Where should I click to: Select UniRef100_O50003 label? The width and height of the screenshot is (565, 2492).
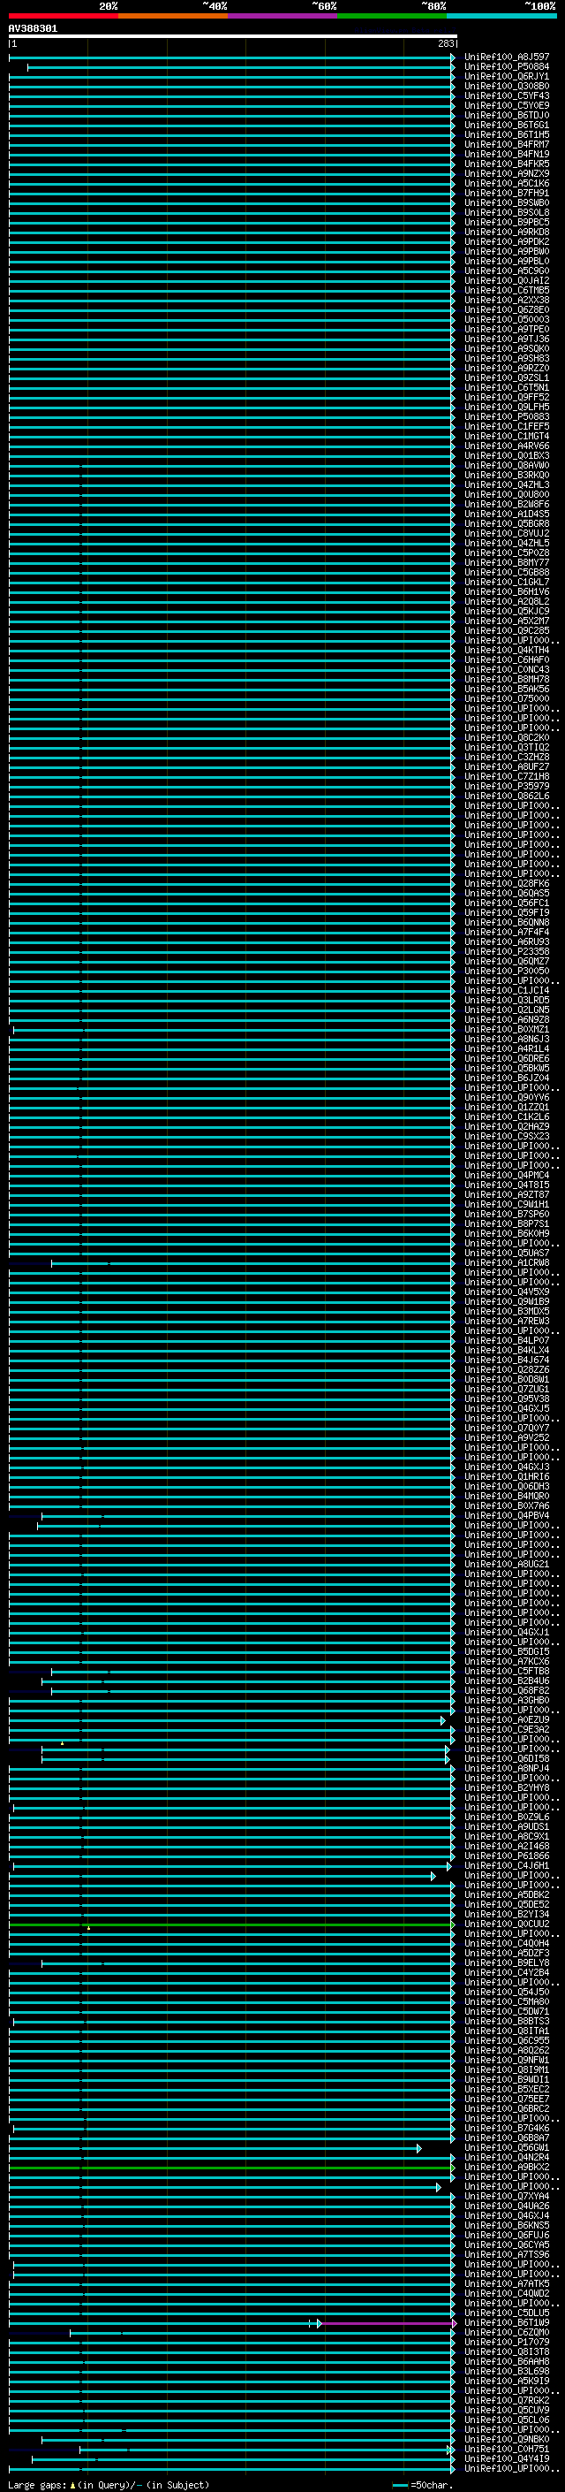pos(506,319)
